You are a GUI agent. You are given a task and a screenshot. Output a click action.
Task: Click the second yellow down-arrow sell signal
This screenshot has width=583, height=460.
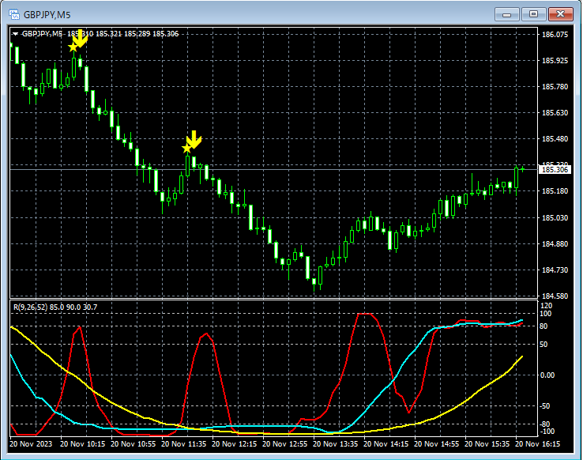click(194, 139)
